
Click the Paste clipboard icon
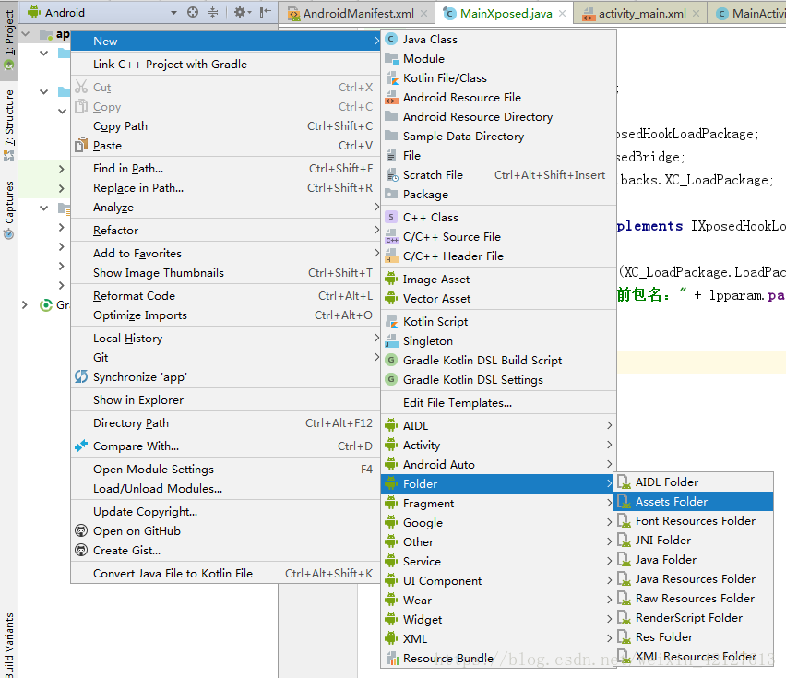click(81, 146)
